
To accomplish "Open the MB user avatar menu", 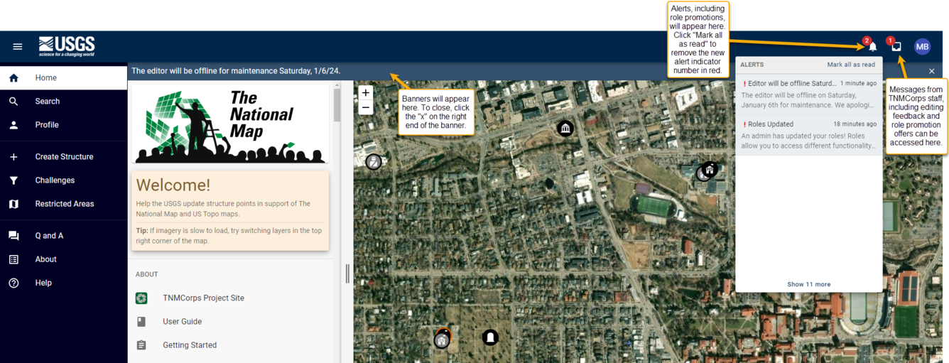I will point(922,47).
